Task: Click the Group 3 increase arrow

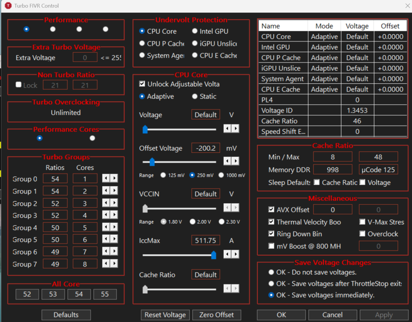Action: click(114, 215)
